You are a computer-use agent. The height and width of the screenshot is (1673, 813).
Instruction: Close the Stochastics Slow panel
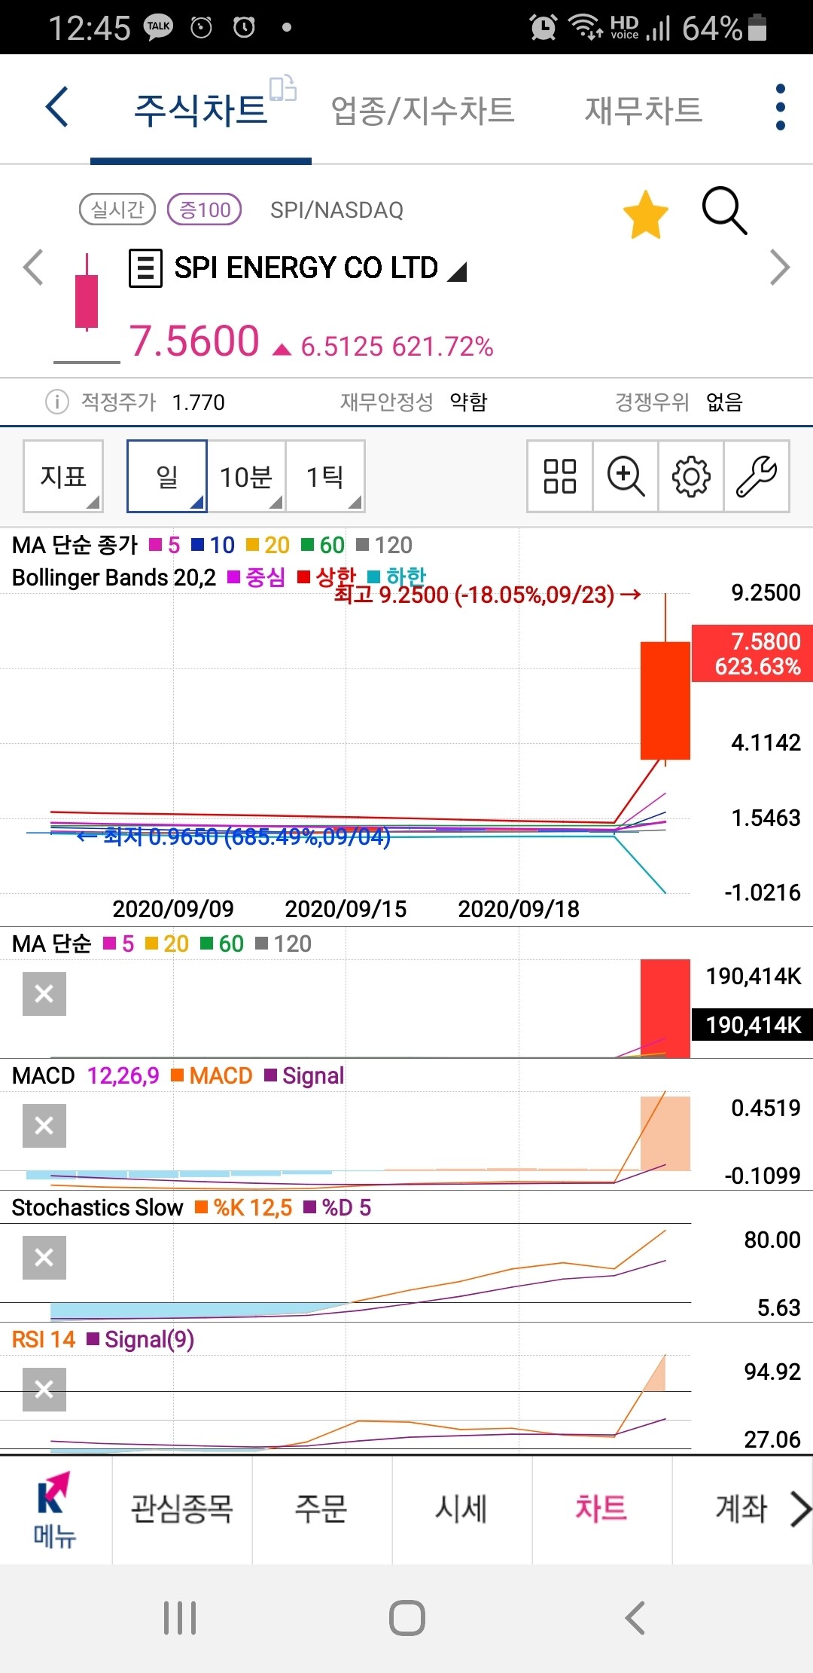pyautogui.click(x=44, y=1258)
